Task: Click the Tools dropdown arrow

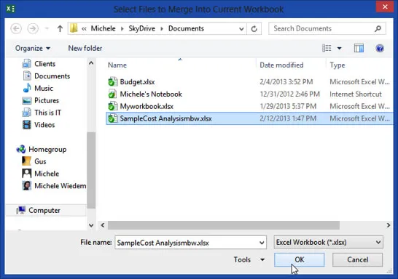Action: (x=262, y=259)
